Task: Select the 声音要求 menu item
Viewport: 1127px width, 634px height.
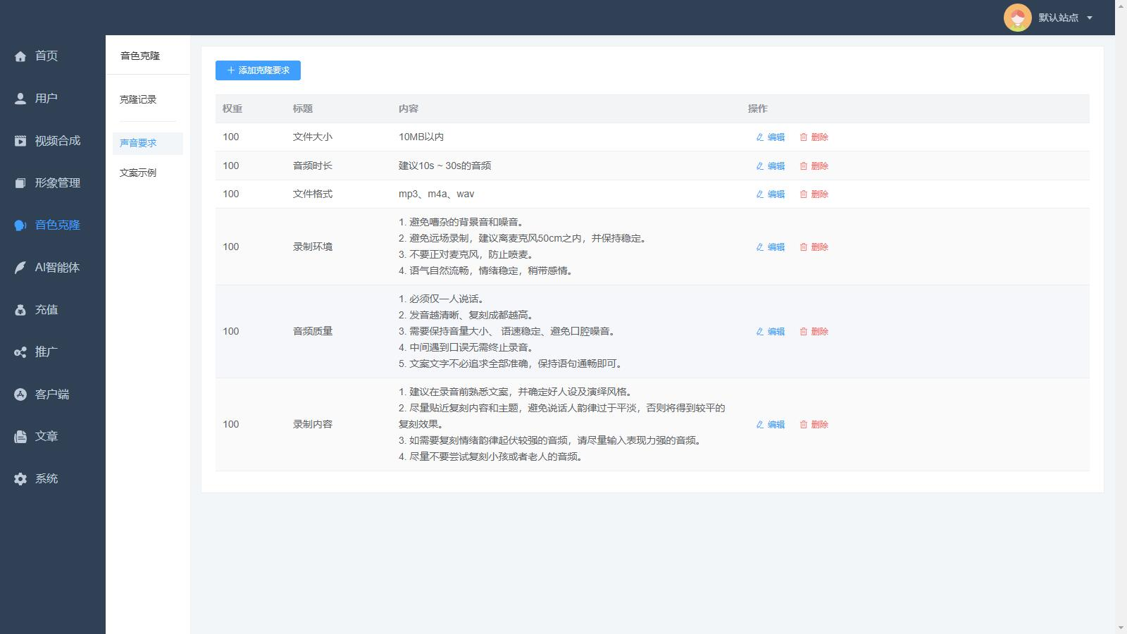Action: pyautogui.click(x=138, y=143)
